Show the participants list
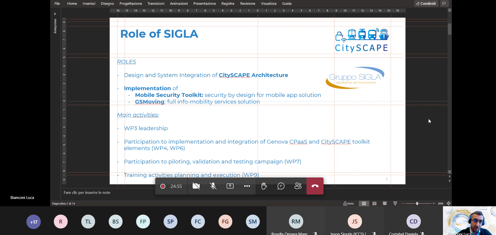Screen dimensions: 496x235 (x=298, y=186)
